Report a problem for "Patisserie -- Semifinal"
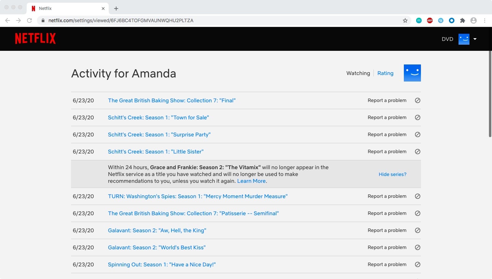The image size is (492, 279). coord(387,214)
